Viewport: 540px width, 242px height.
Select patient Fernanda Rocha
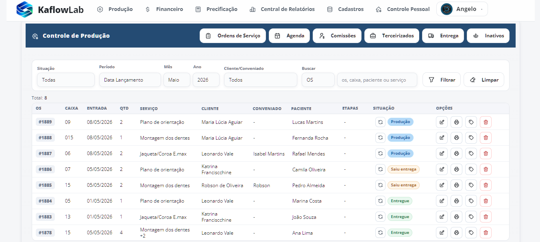click(x=310, y=138)
